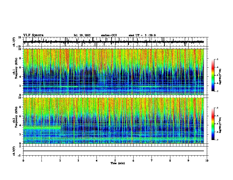Click the "-3" label on ch.2 color bar
Screen dimensions: 233x180
pyautogui.click(x=217, y=108)
